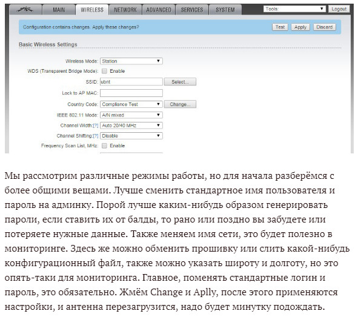The image size is (361, 328).
Task: Click the SSID Select... button
Action: (x=180, y=82)
